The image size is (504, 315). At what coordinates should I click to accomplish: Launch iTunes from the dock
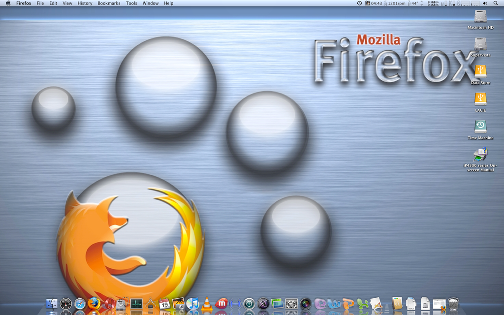tap(192, 303)
